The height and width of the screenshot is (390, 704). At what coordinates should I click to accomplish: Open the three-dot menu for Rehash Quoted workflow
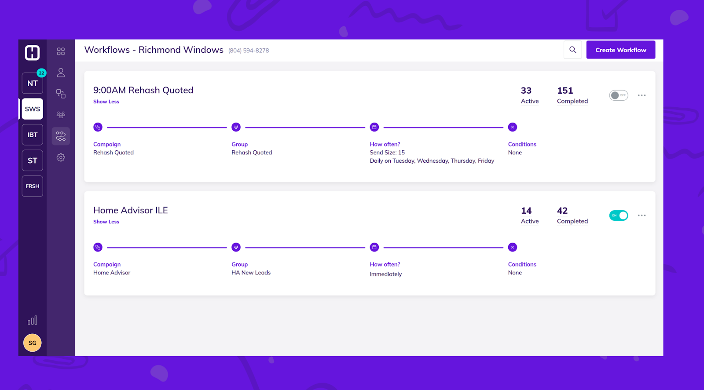coord(642,95)
